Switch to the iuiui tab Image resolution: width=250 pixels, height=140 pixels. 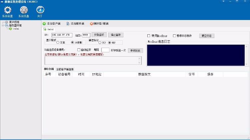[x=49, y=29]
